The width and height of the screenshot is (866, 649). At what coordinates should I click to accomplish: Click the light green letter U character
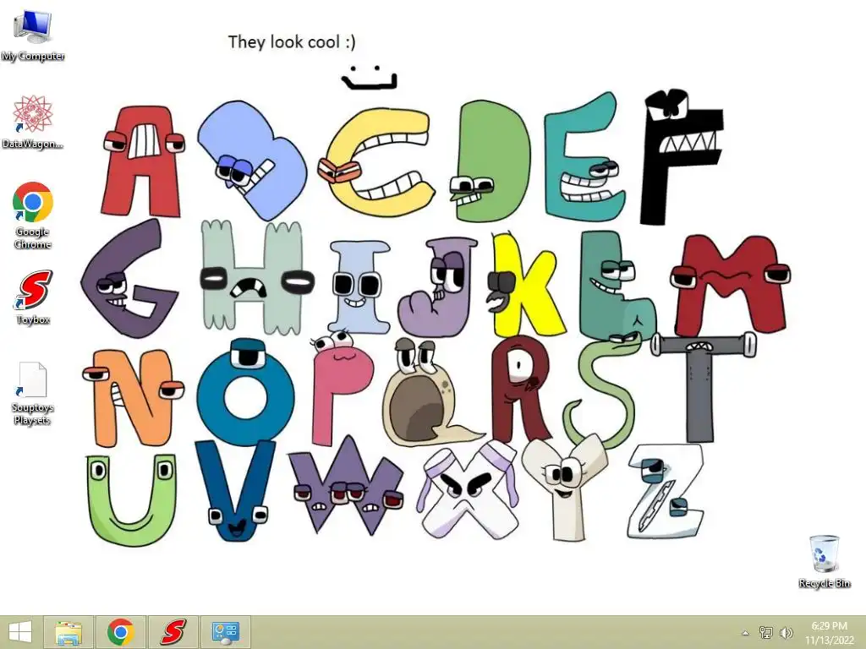[x=131, y=500]
